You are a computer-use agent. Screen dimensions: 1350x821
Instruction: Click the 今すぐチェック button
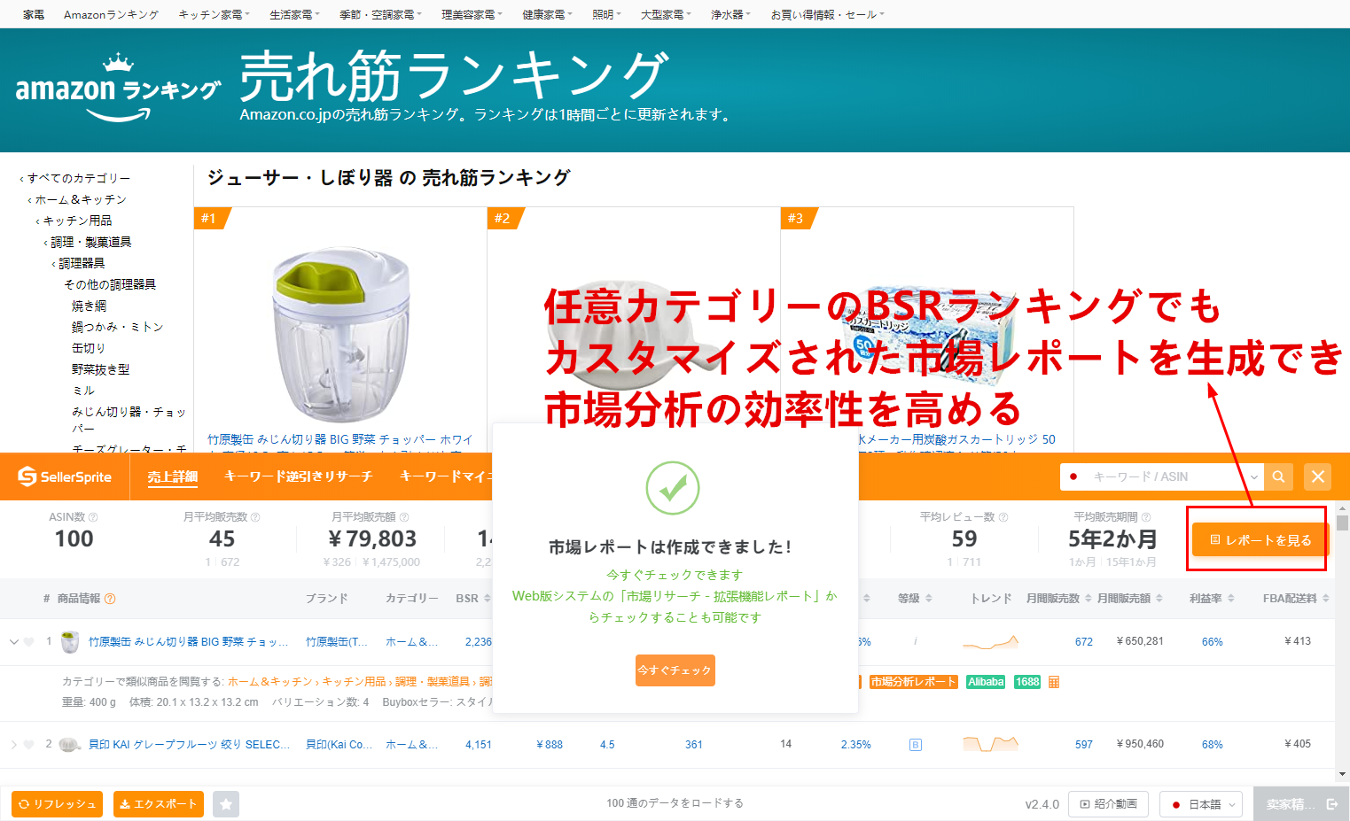(675, 670)
